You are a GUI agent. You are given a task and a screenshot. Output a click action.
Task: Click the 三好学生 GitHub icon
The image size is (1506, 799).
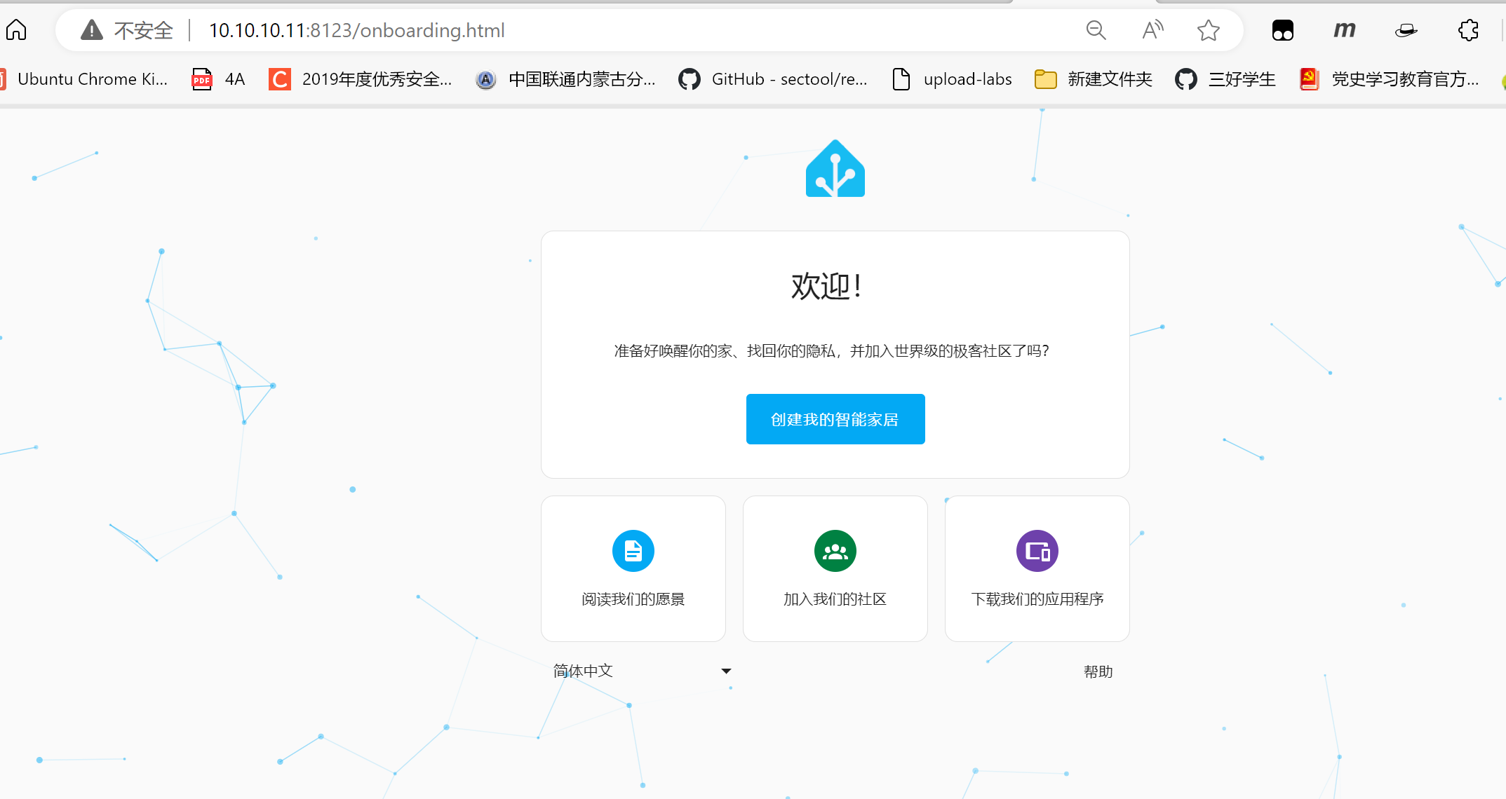tap(1186, 79)
